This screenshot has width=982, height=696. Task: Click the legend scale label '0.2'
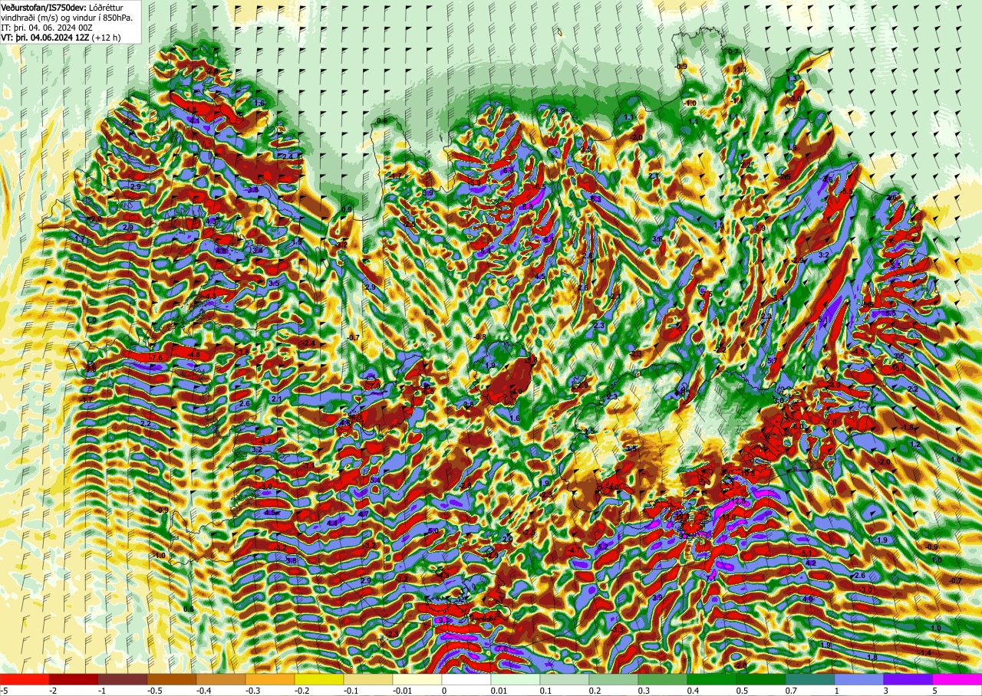[595, 691]
